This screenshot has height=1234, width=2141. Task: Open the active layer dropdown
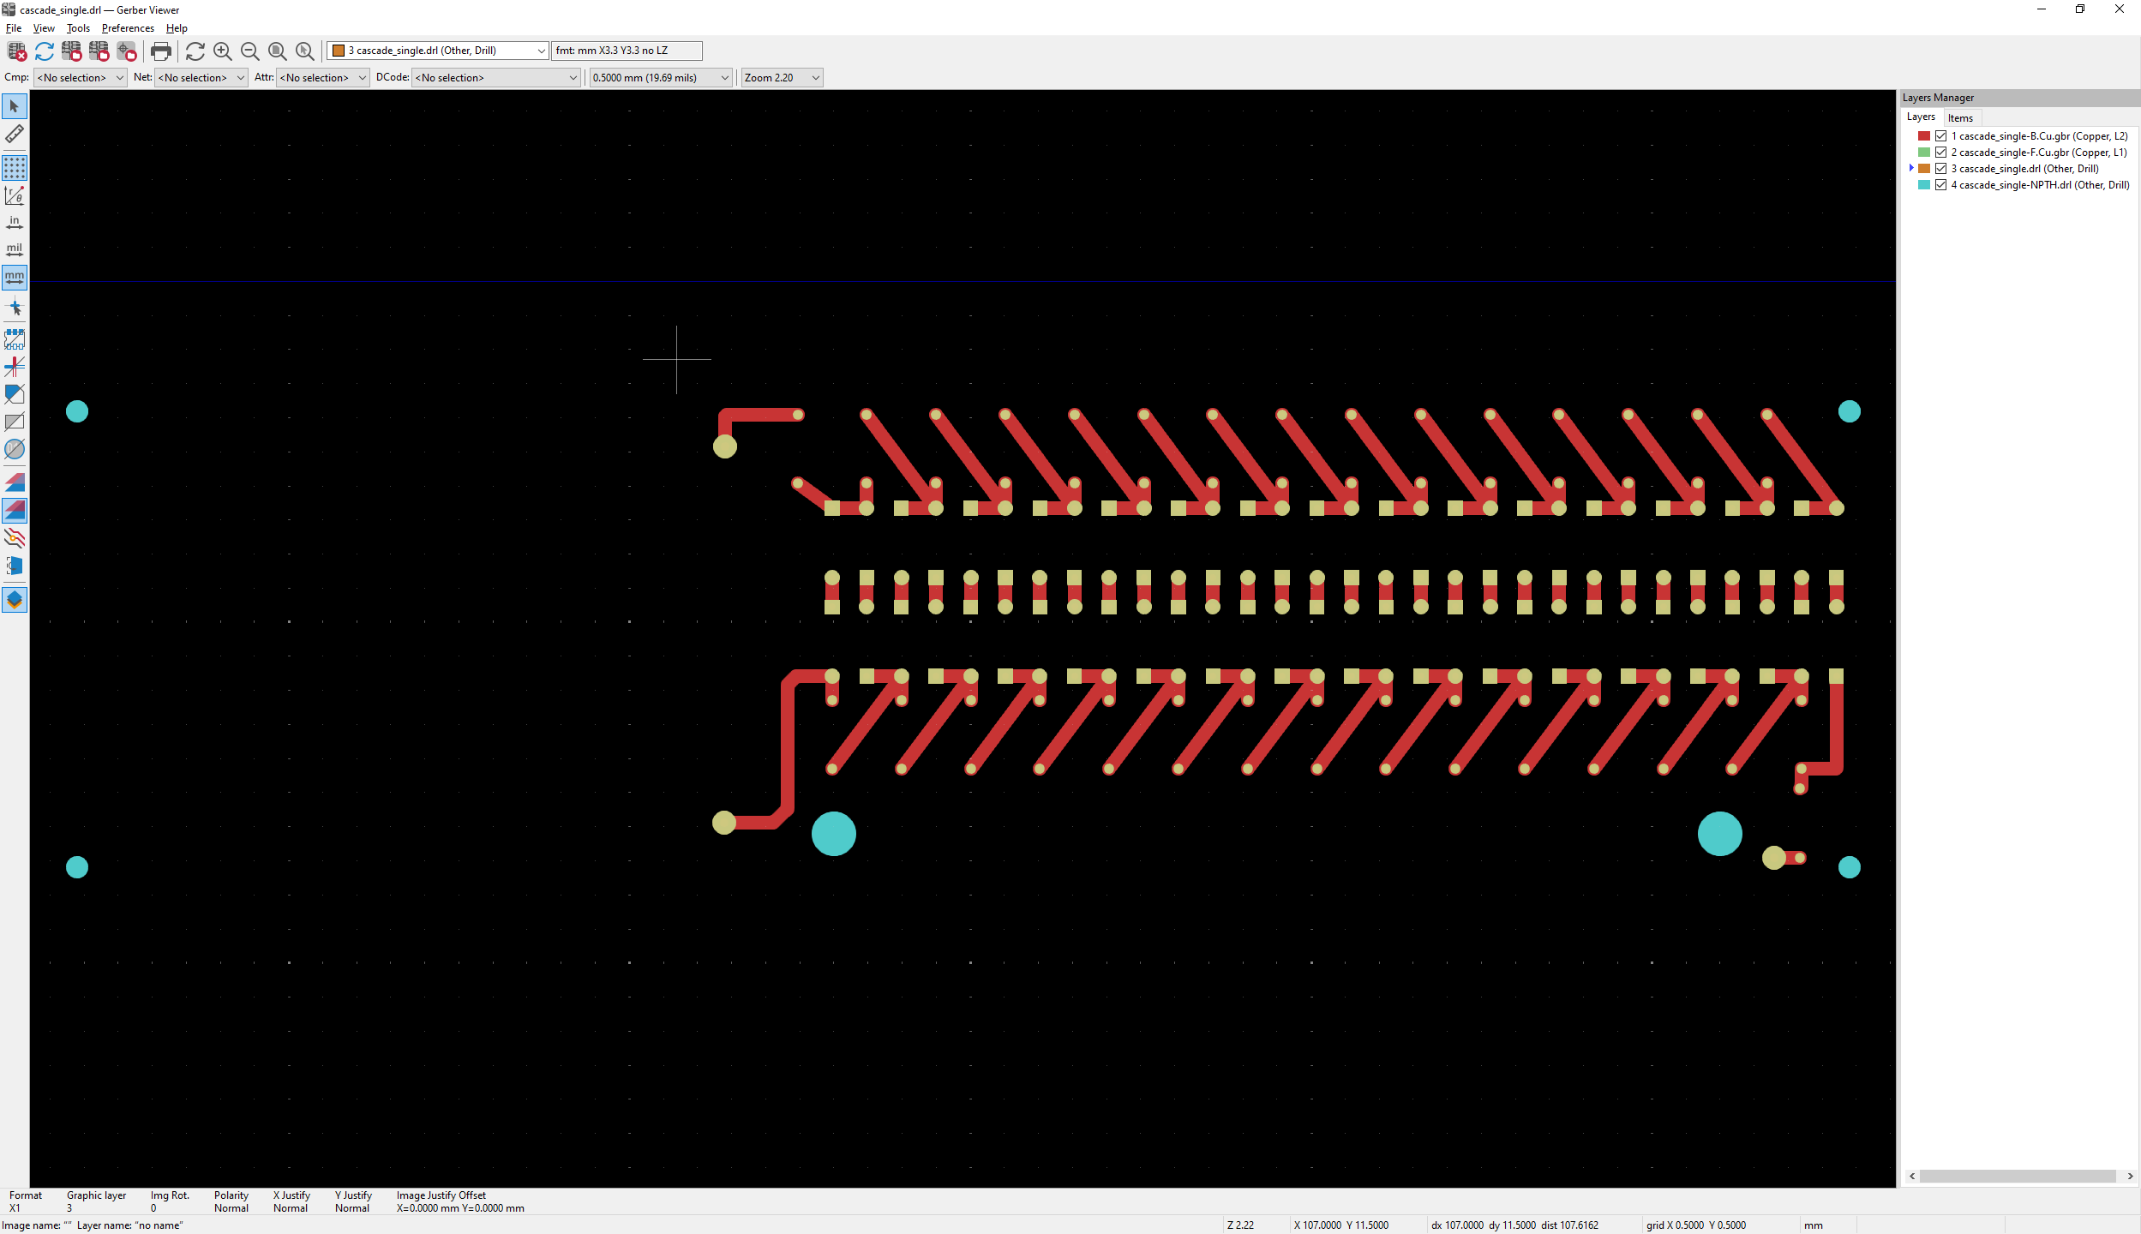click(x=437, y=51)
